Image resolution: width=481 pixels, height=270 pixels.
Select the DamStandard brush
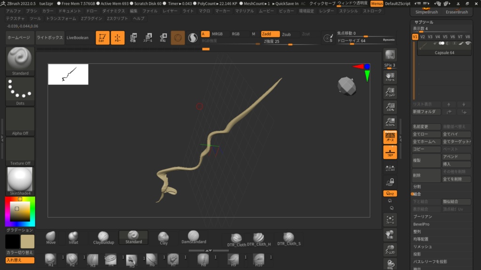pyautogui.click(x=194, y=238)
